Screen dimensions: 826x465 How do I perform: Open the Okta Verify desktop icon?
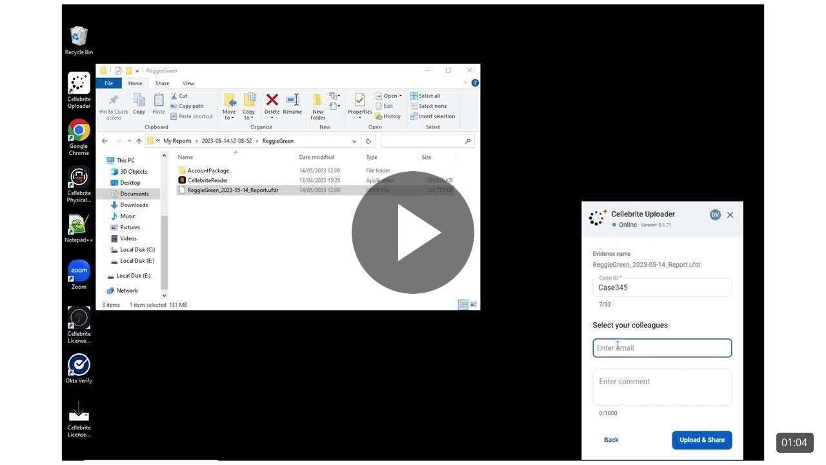79,369
